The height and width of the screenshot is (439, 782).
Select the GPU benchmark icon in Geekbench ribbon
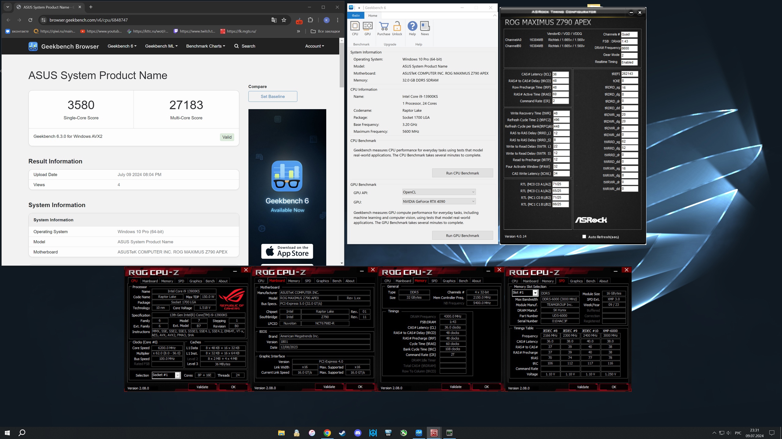click(x=367, y=28)
